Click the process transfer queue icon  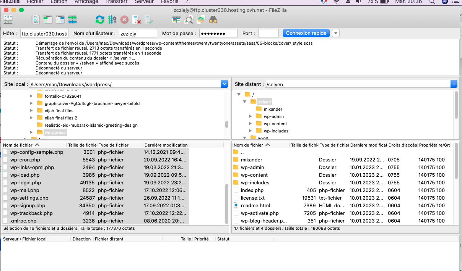112,19
